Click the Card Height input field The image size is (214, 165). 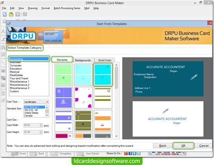(x=32, y=132)
